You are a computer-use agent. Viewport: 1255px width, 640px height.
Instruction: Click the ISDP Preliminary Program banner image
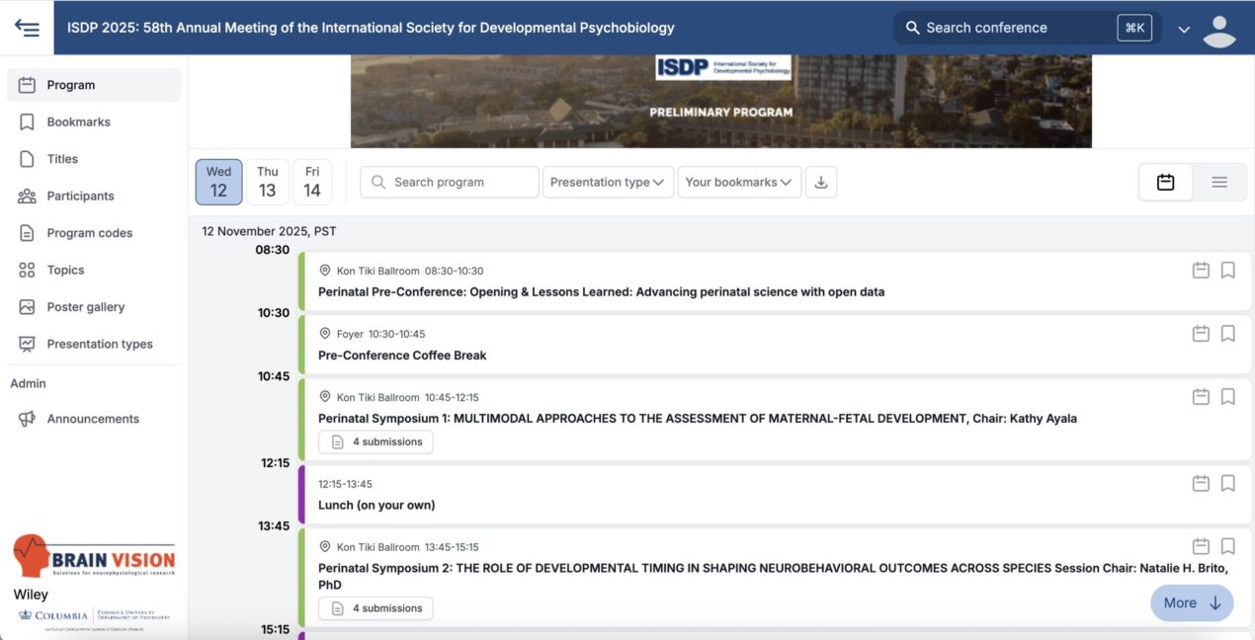[x=721, y=101]
